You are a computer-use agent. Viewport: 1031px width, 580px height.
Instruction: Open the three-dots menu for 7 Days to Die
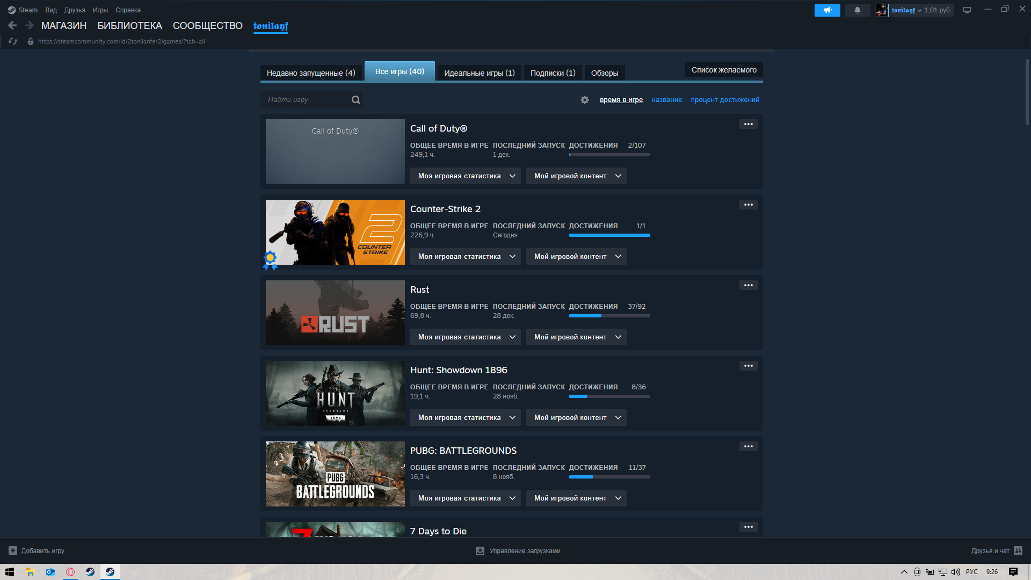[x=749, y=527]
